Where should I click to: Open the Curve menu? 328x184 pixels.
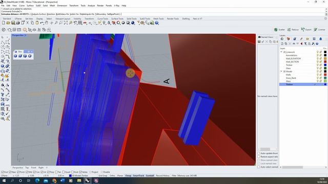click(22, 6)
